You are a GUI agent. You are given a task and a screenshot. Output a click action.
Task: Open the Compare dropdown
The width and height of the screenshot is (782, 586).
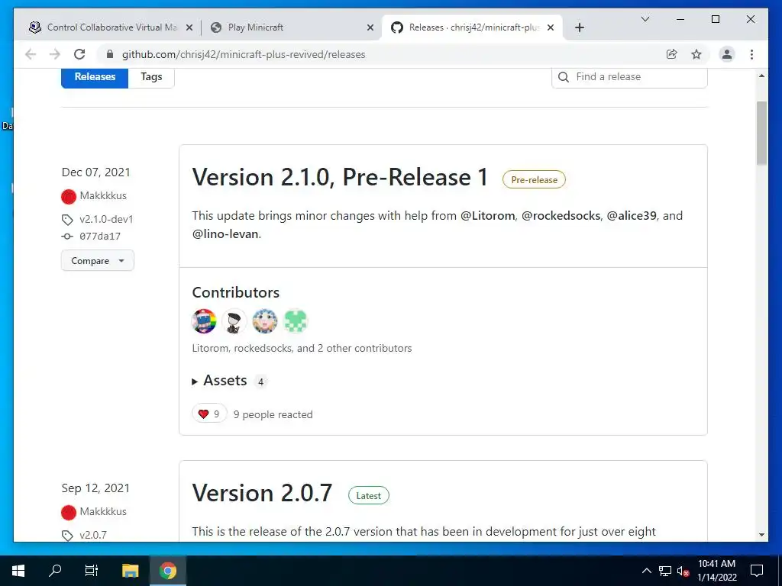[x=97, y=261]
